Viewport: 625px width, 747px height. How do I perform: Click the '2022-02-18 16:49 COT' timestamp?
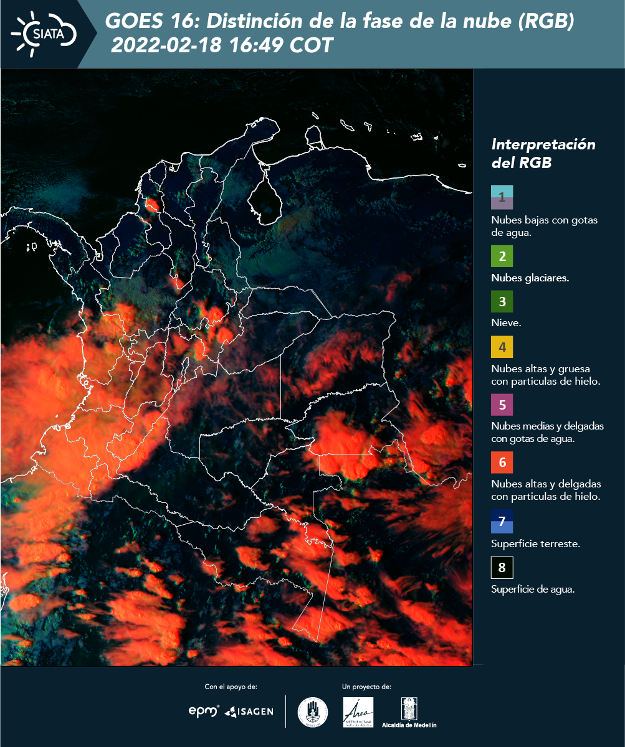pyautogui.click(x=222, y=45)
